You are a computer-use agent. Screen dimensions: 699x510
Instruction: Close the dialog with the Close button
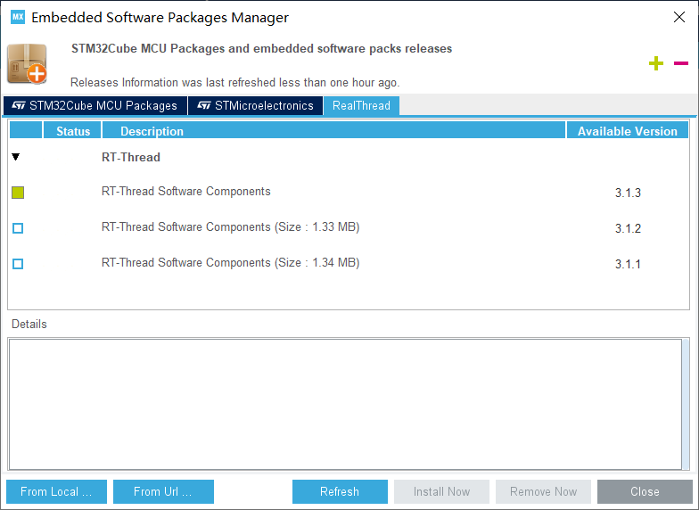(x=645, y=491)
